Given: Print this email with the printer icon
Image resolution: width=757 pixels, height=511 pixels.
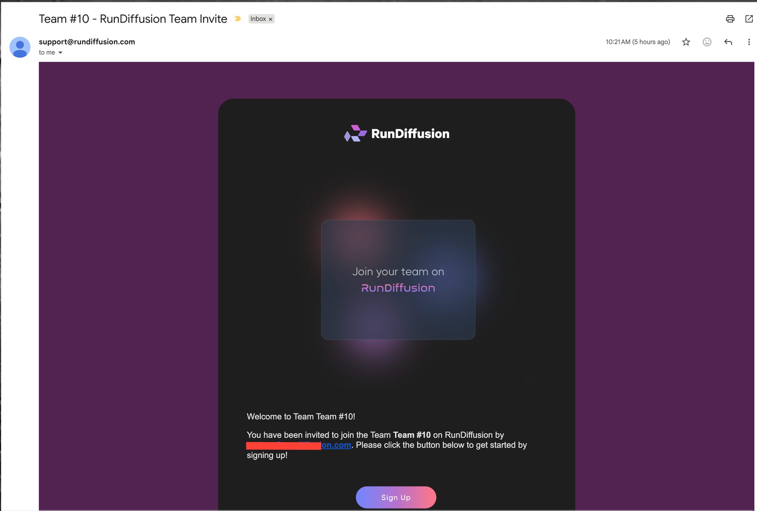Looking at the screenshot, I should (730, 19).
